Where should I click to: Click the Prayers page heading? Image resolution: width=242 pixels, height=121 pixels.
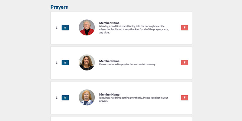59,7
